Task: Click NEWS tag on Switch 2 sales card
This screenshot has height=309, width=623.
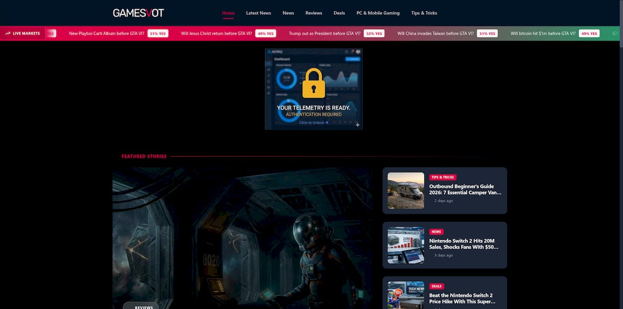Action: (x=436, y=232)
